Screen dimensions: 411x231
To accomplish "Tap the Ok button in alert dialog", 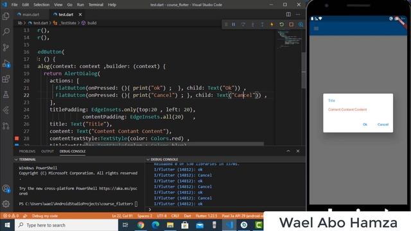I will (365, 124).
